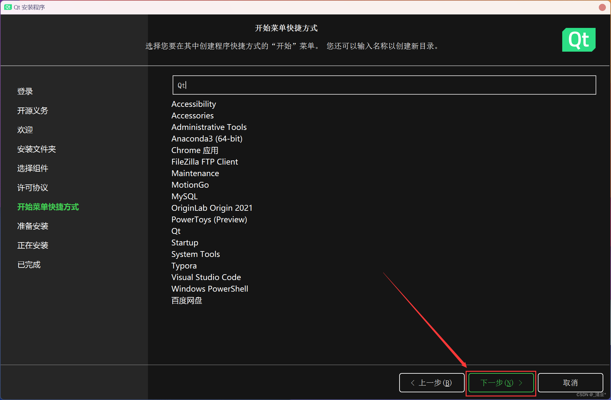
Task: Select MySQL in the list
Action: (x=185, y=196)
